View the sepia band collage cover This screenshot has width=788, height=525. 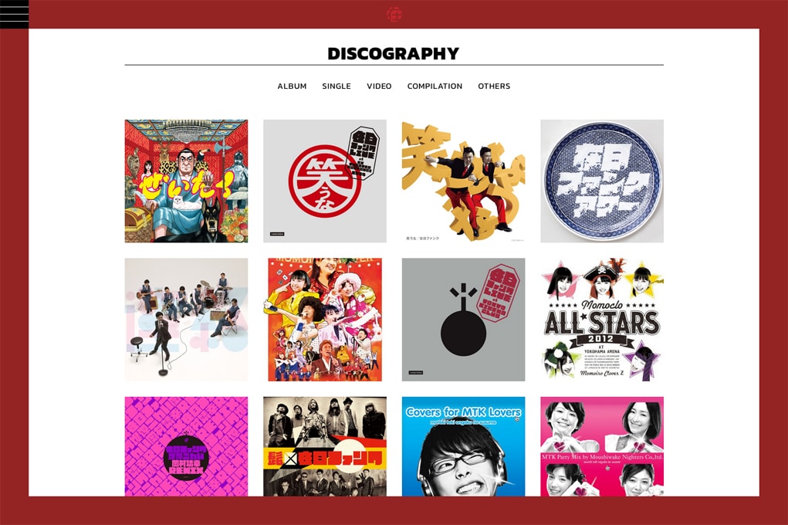(325, 446)
